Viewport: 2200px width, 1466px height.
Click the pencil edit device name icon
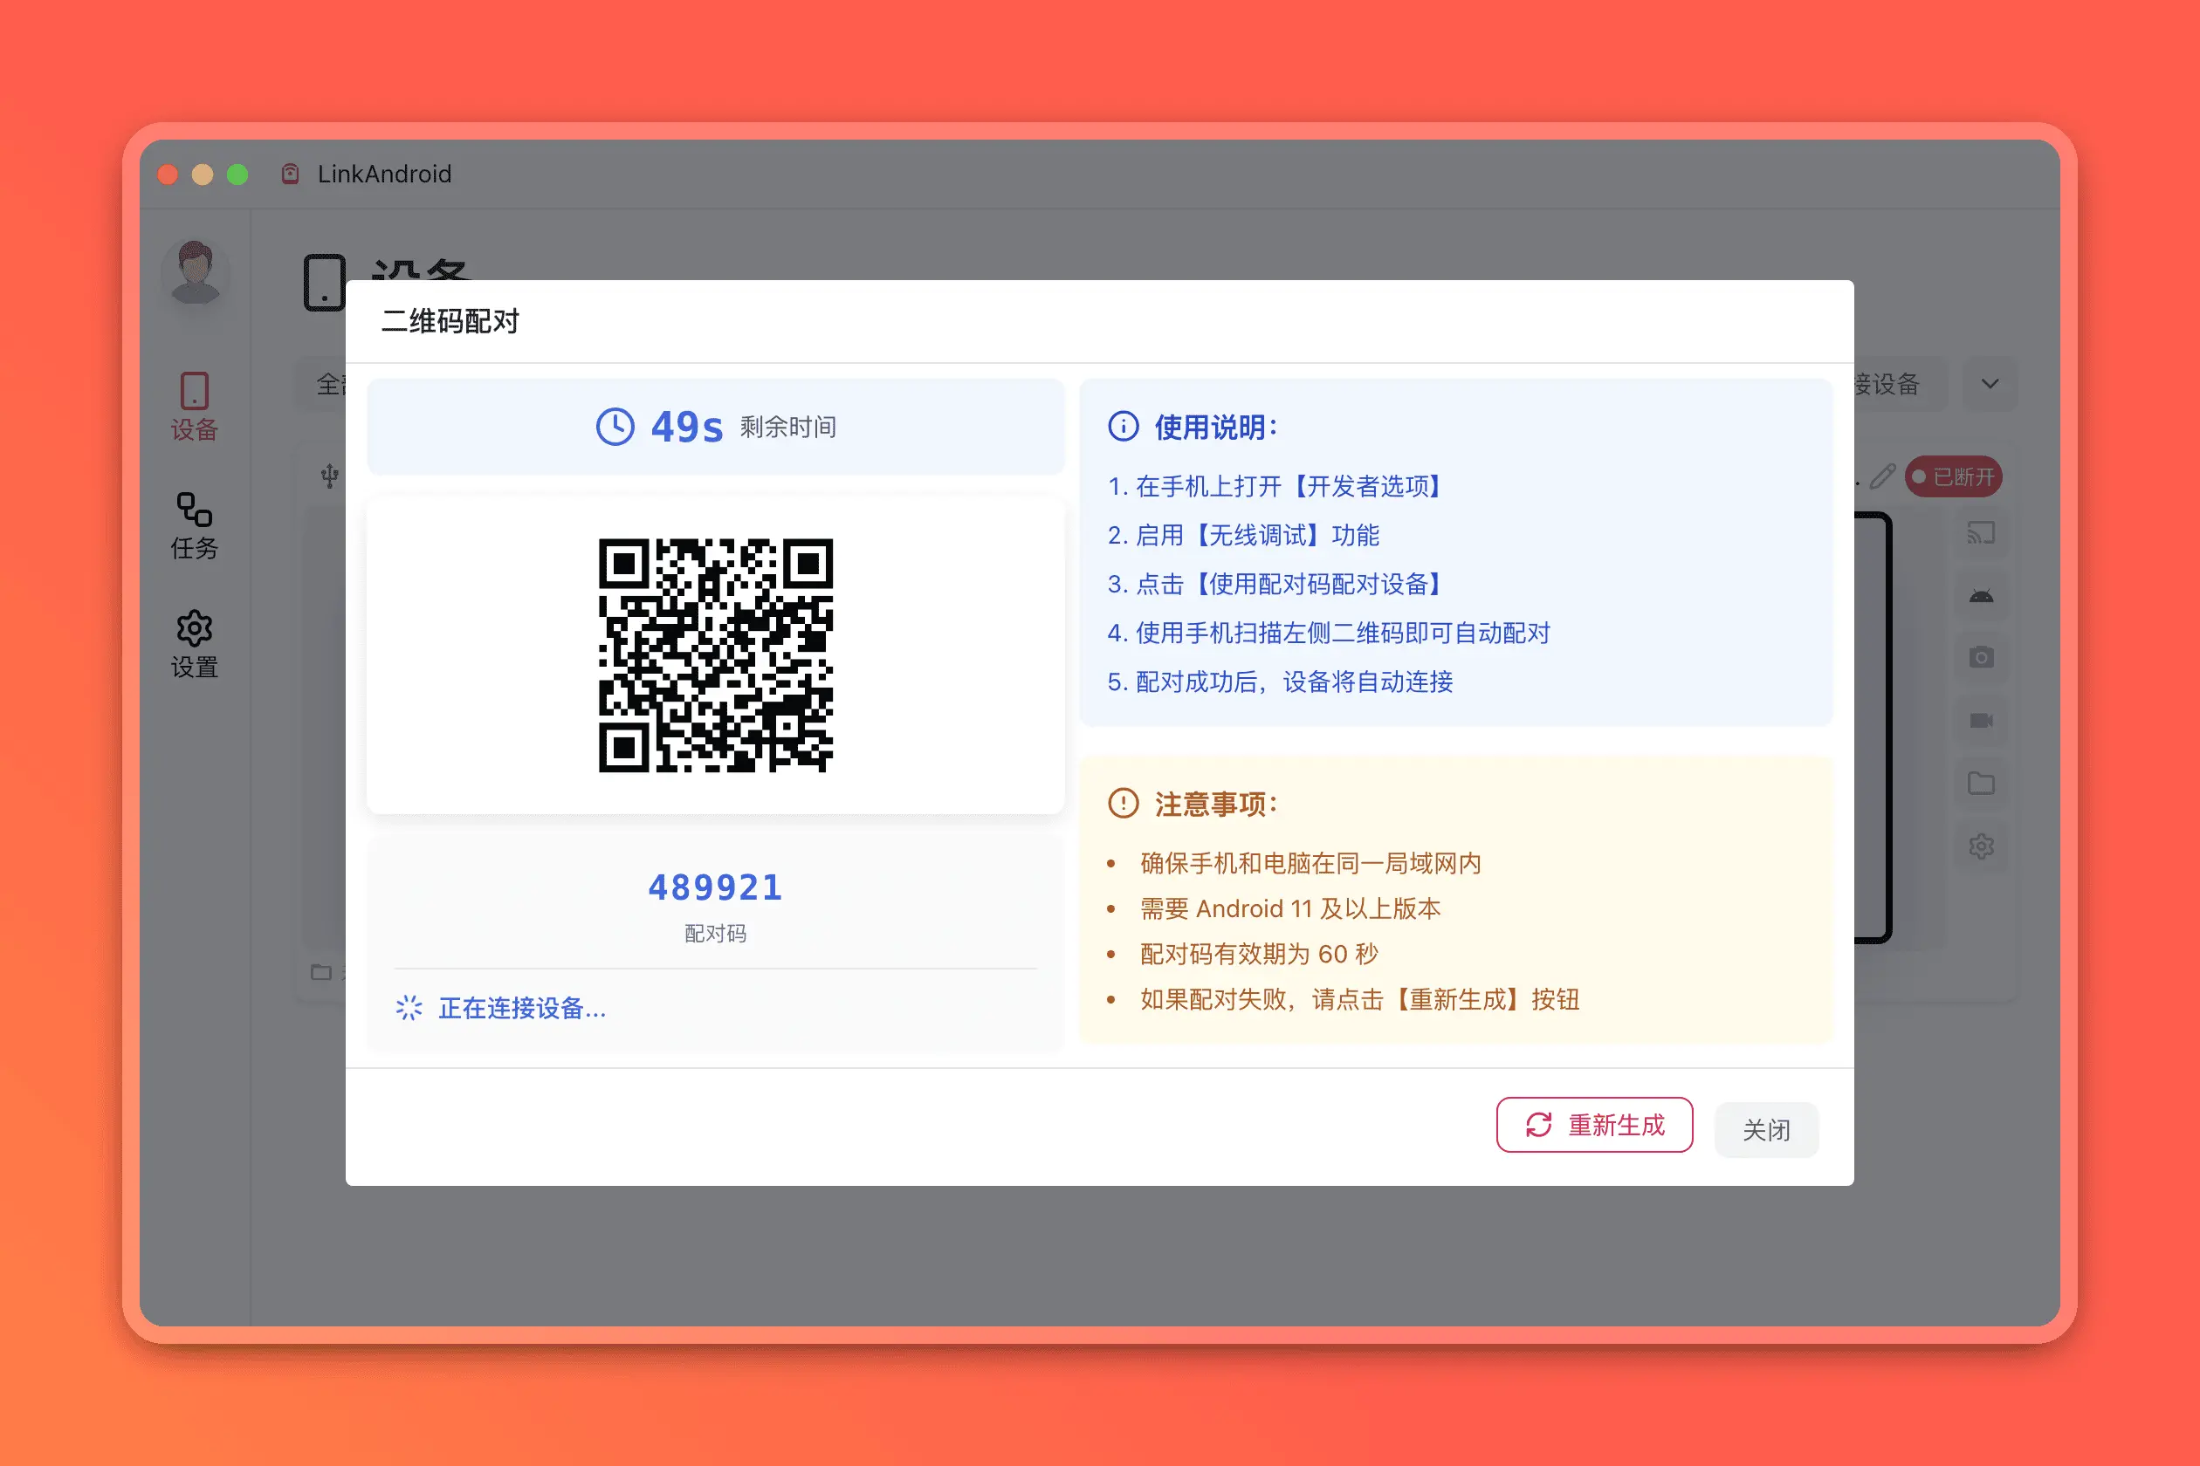pyautogui.click(x=1882, y=476)
